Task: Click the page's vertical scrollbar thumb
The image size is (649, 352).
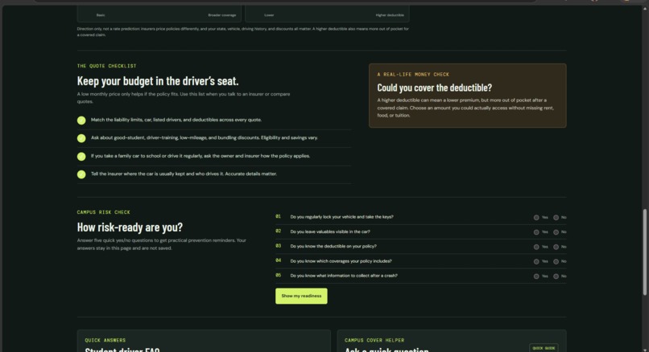Action: pyautogui.click(x=644, y=252)
